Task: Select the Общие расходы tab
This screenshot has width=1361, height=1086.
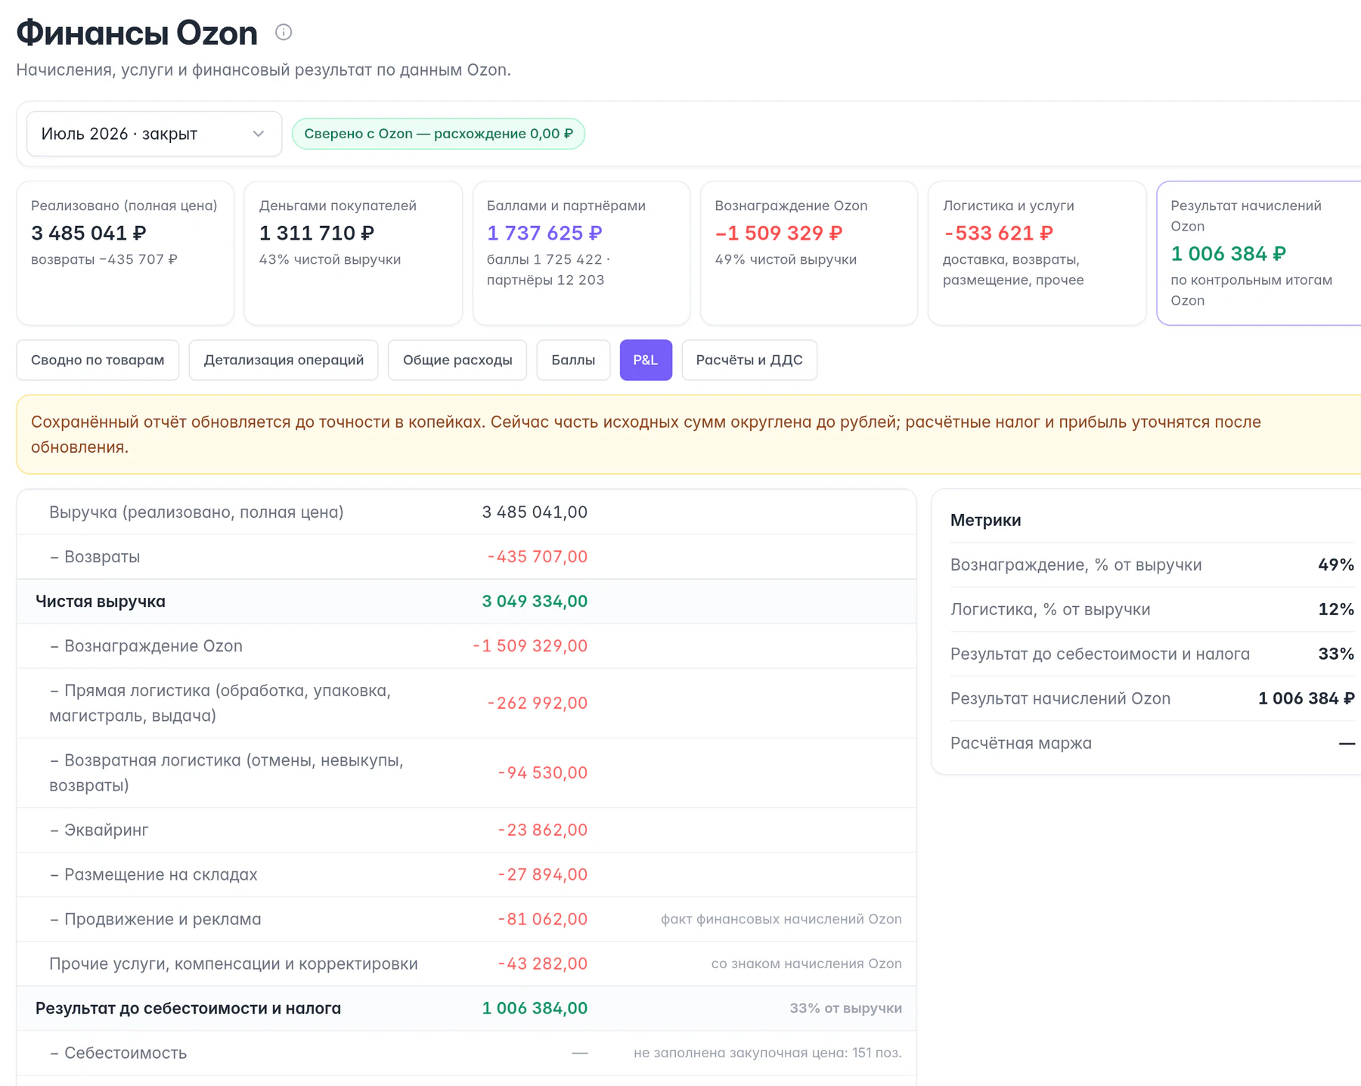Action: (x=457, y=360)
